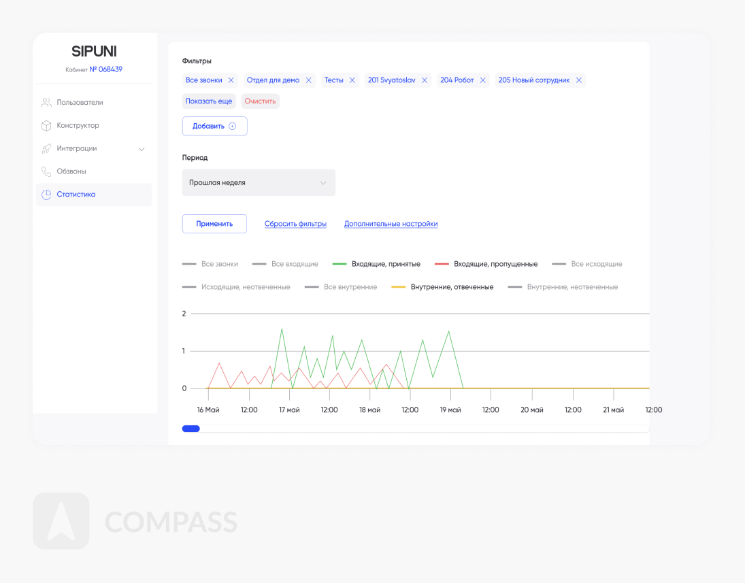Remove the '201 Svyatoslav' filter tag

tap(425, 80)
